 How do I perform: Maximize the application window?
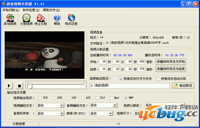point(190,4)
